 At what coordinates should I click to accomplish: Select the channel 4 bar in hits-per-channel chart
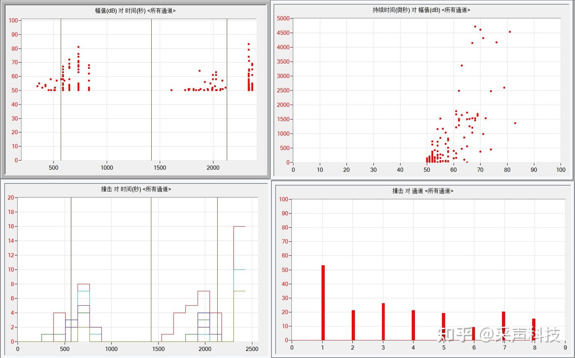pyautogui.click(x=413, y=325)
